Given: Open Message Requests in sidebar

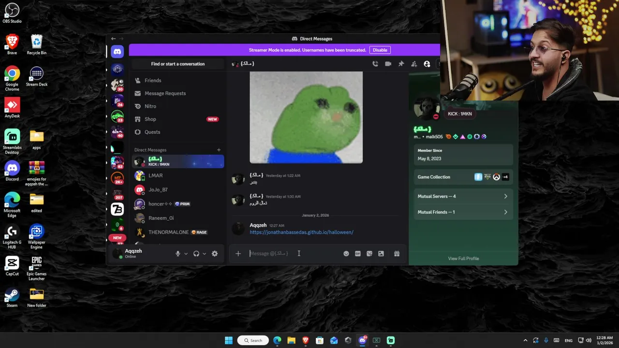Looking at the screenshot, I should [x=178, y=93].
